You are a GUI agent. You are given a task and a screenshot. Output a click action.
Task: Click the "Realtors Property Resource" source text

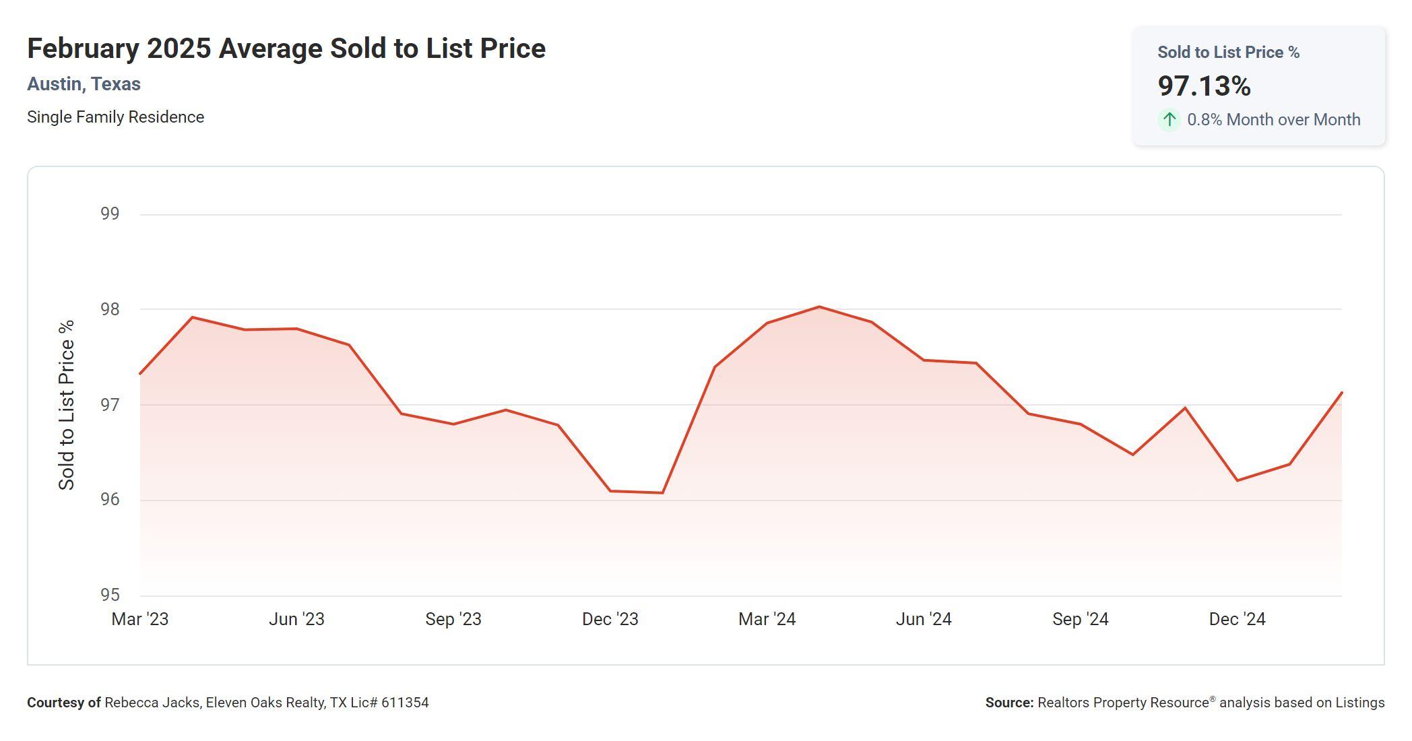[1124, 703]
